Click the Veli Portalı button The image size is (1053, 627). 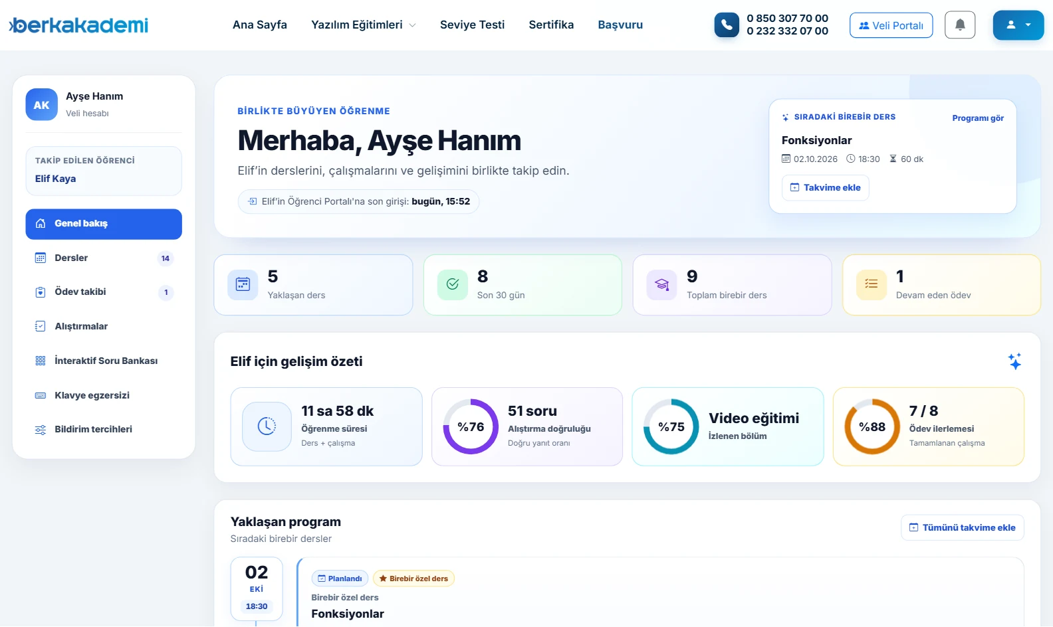coord(891,25)
